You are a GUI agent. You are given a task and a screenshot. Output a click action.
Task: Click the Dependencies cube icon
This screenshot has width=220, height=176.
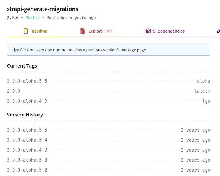[x=148, y=31]
